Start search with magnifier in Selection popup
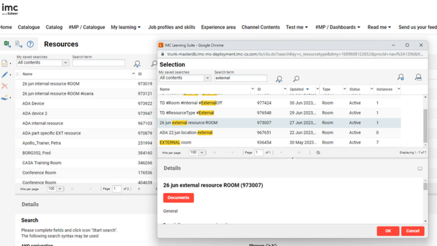437x246 pixels. coord(296,79)
